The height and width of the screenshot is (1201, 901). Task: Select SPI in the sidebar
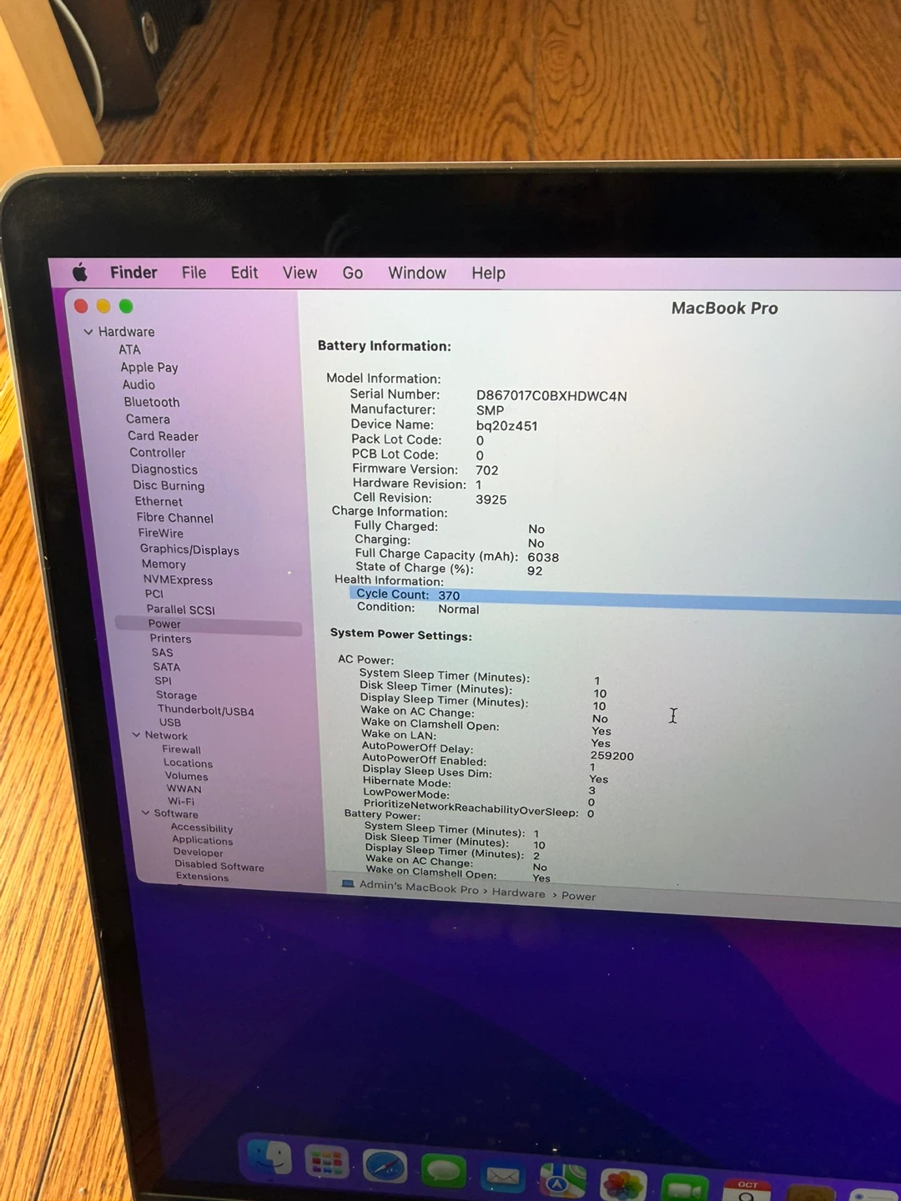click(x=164, y=681)
